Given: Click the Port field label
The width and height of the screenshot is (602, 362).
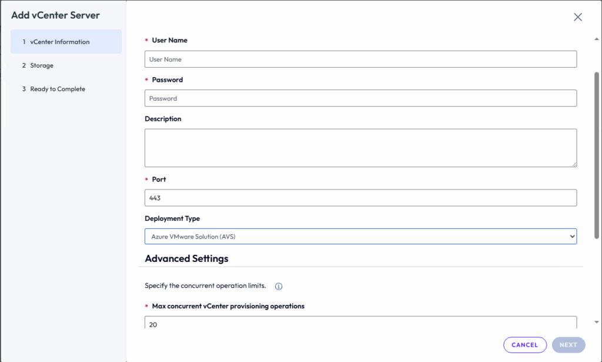Looking at the screenshot, I should (159, 179).
